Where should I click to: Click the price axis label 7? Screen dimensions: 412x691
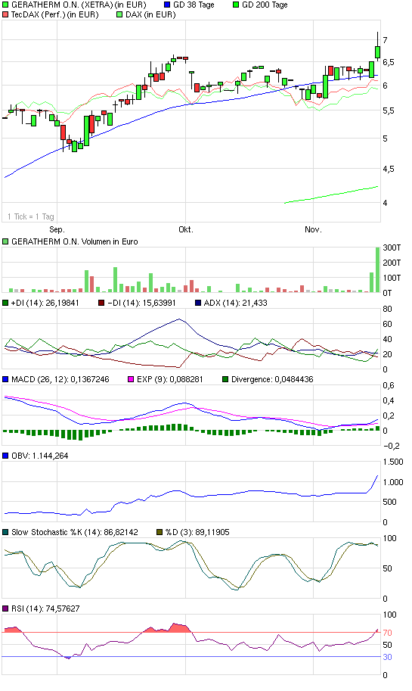coord(385,40)
